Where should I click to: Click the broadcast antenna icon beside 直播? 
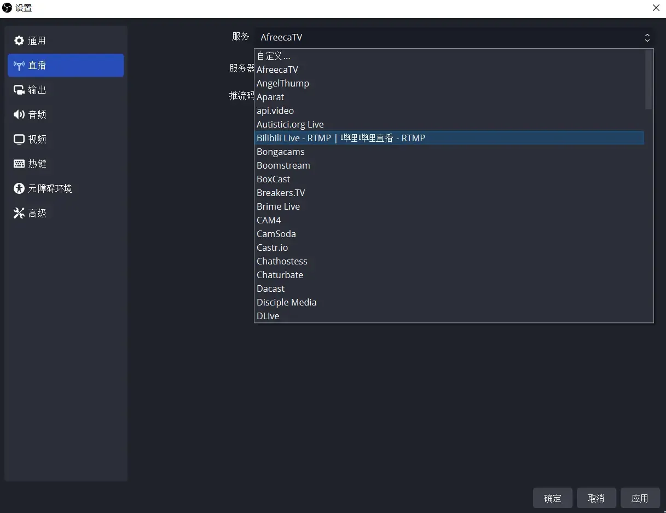coord(19,65)
